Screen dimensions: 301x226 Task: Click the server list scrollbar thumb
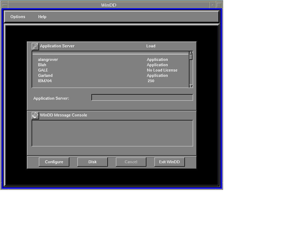[x=191, y=57]
